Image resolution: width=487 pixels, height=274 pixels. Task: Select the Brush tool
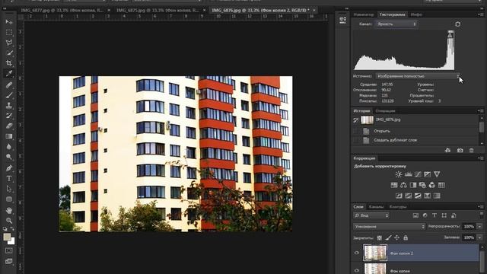coord(9,95)
